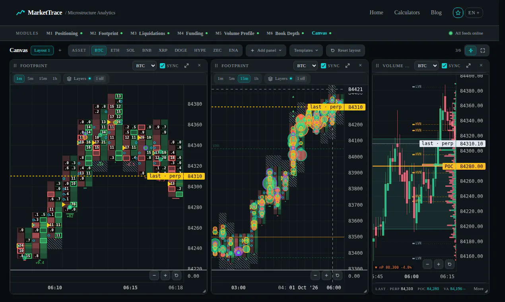This screenshot has height=302, width=505.
Task: Reset zoom on Volume Profile chart
Action: click(449, 264)
